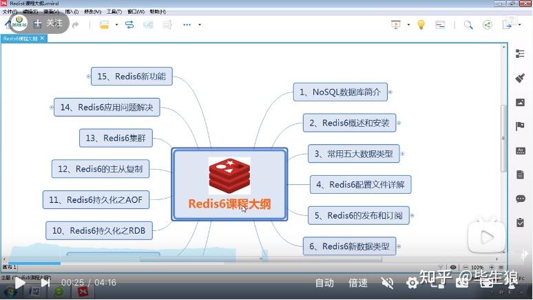The image size is (533, 300).
Task: Collapse the 14、Redis6应用问题解决 branch
Action: (x=52, y=108)
